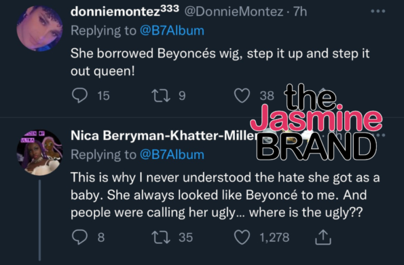Open the more options menu on donniemontez's tweet
Image resolution: width=404 pixels, height=265 pixels.
(x=378, y=12)
